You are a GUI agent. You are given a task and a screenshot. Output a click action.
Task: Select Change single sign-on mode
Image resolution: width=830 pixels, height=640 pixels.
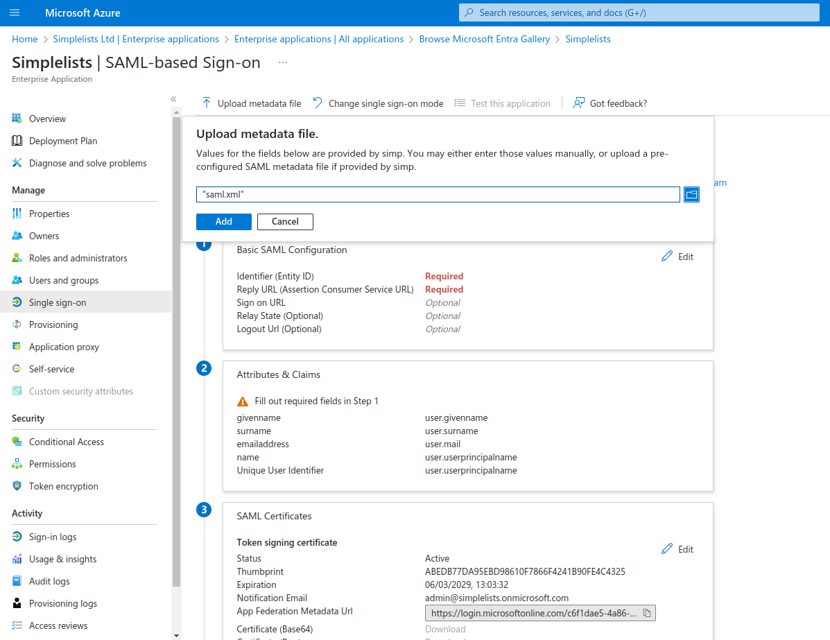click(378, 103)
